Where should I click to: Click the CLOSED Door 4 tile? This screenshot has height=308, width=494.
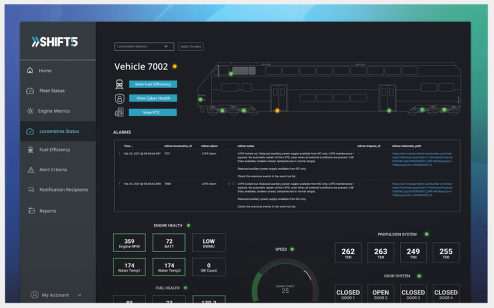[446, 294]
